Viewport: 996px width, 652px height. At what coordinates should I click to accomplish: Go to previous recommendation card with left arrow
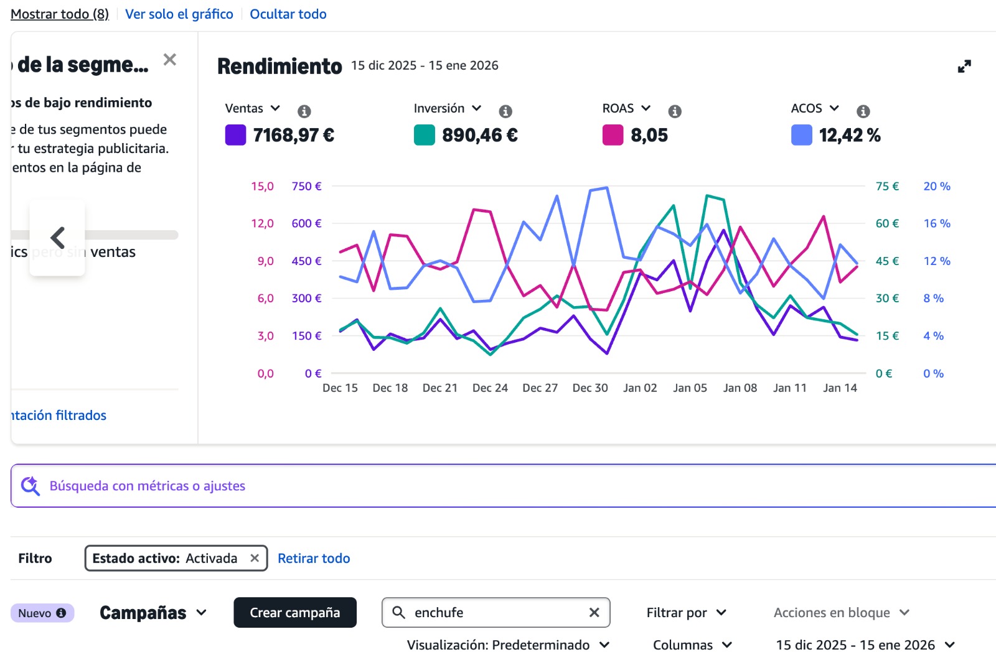[x=57, y=237]
